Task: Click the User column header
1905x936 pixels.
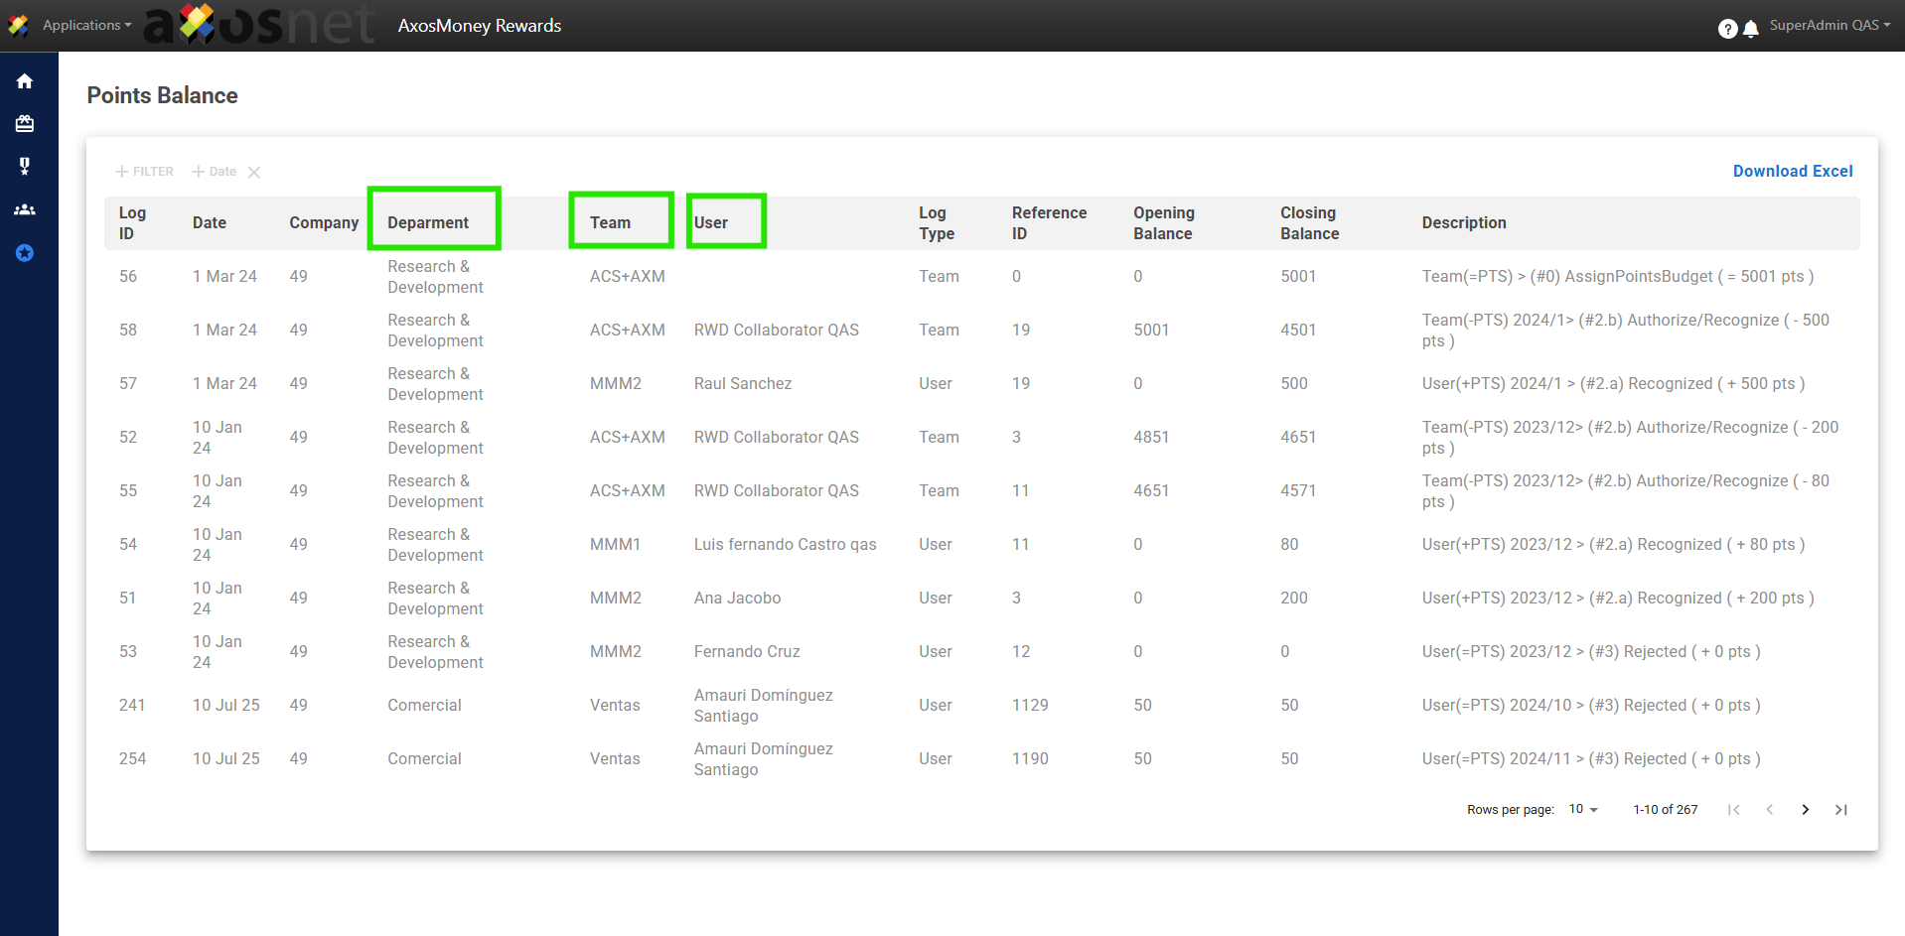Action: tap(711, 222)
